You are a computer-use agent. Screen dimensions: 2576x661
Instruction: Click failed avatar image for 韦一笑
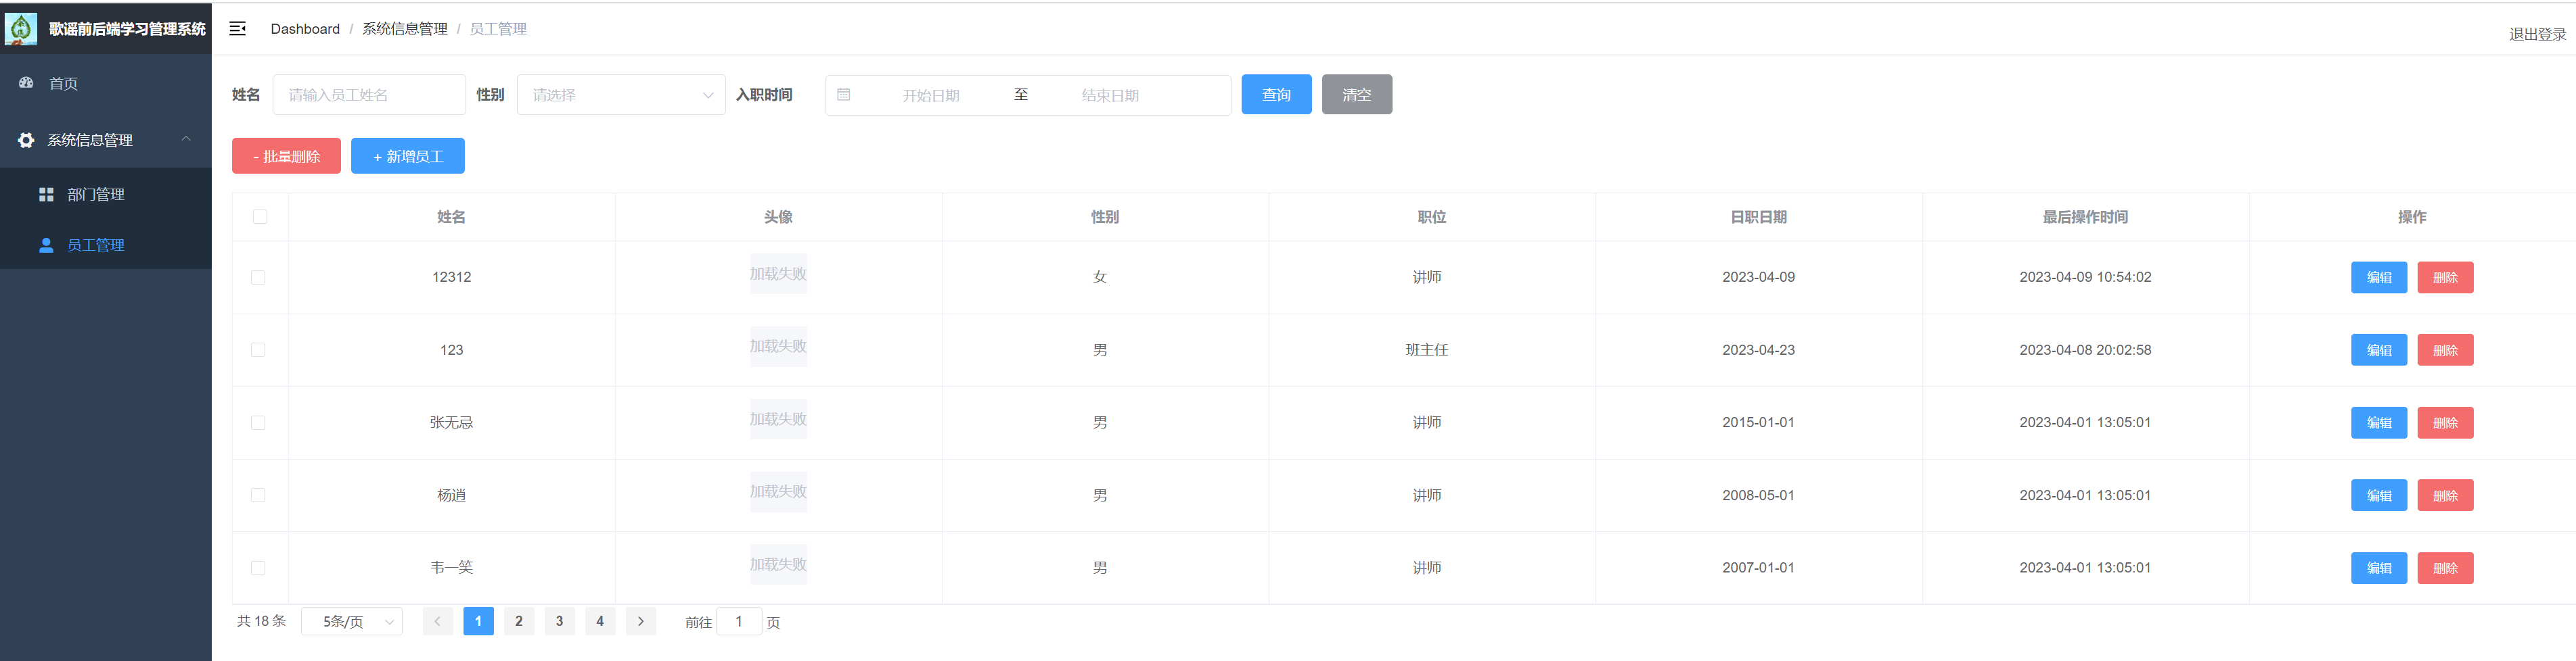coord(778,565)
